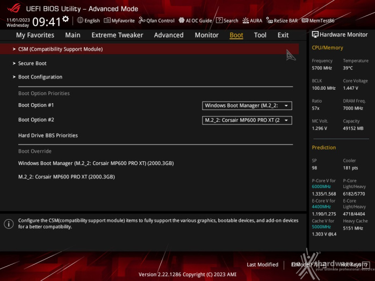Click the 39°C temperature value
This screenshot has height=281, width=375.
pos(348,68)
